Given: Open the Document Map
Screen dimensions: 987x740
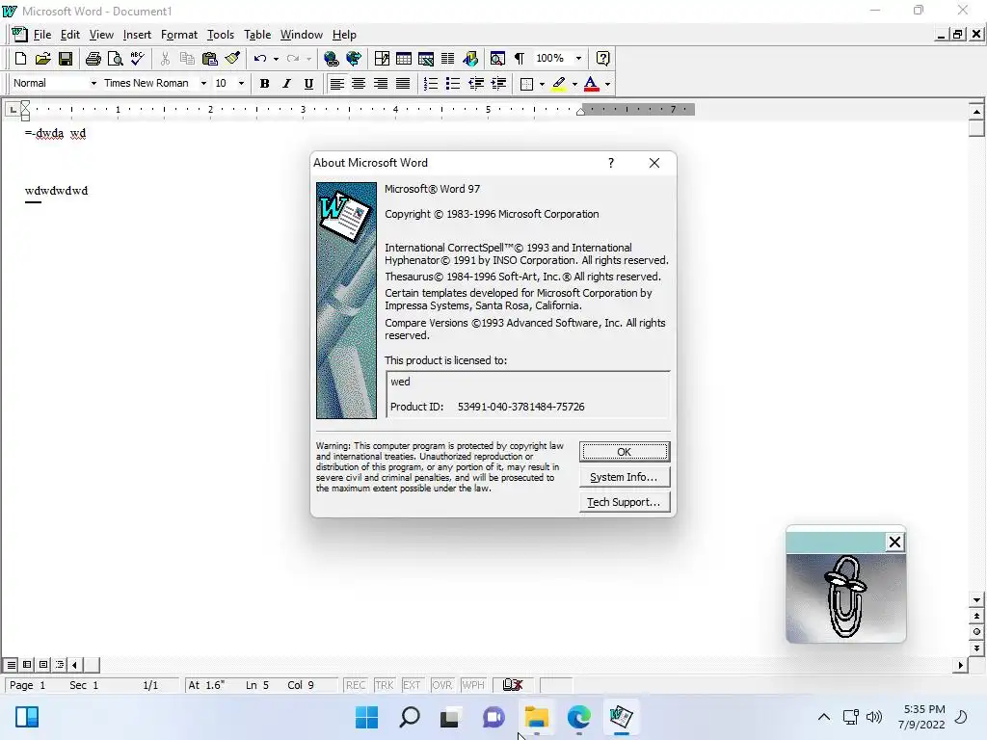Looking at the screenshot, I should click(x=497, y=59).
